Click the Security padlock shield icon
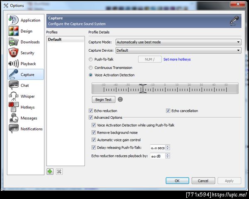This screenshot has width=249, height=199. (14, 53)
